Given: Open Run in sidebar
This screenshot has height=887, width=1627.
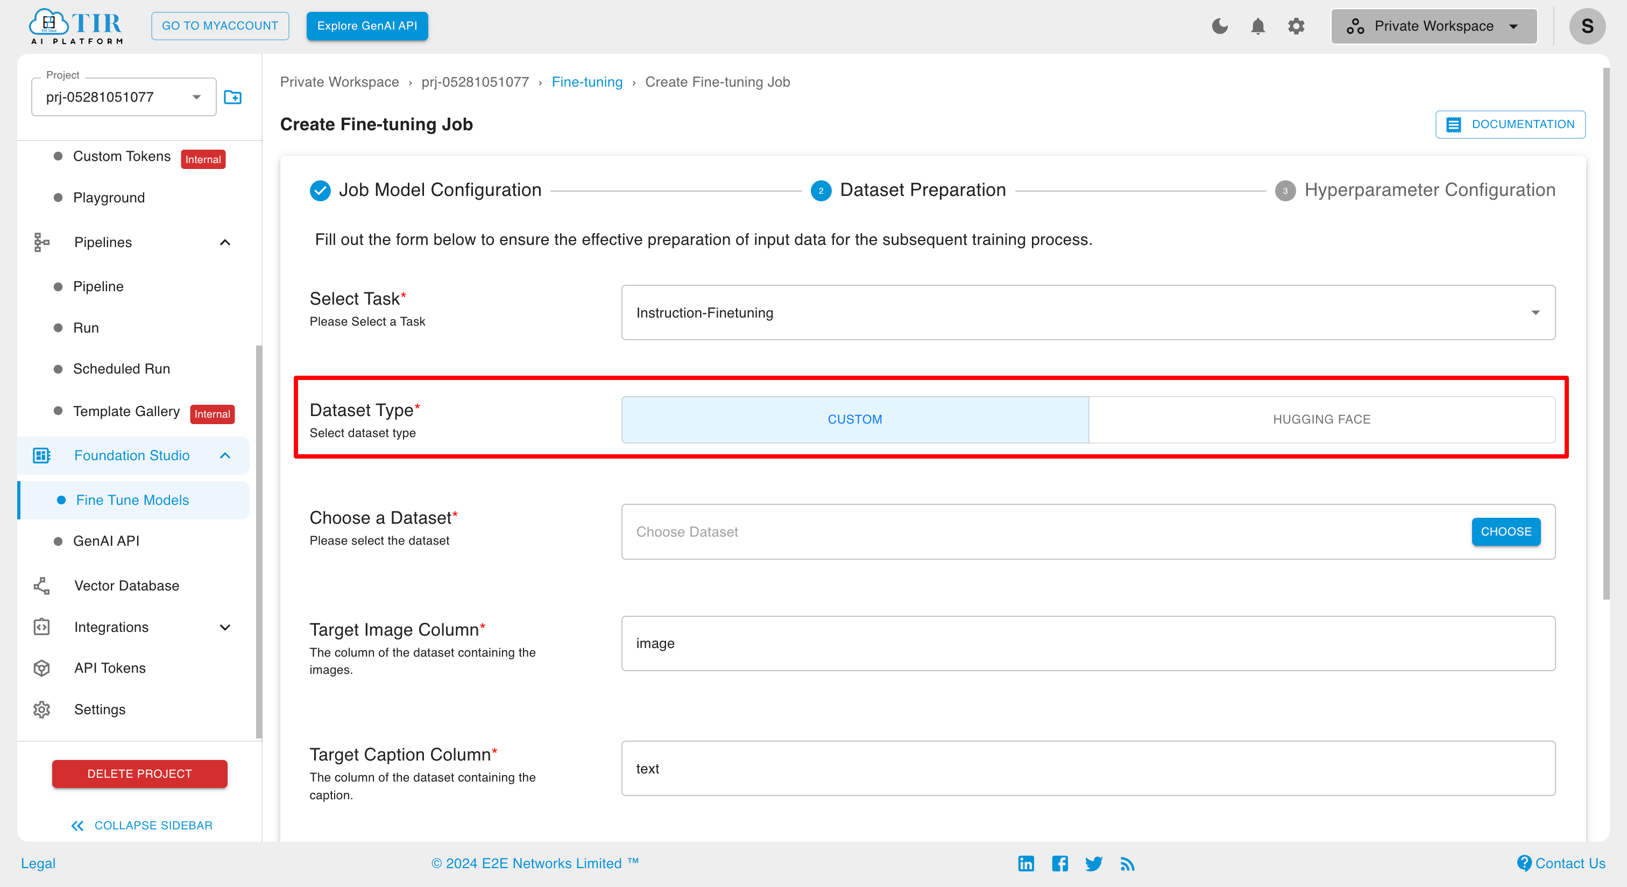Looking at the screenshot, I should point(86,327).
